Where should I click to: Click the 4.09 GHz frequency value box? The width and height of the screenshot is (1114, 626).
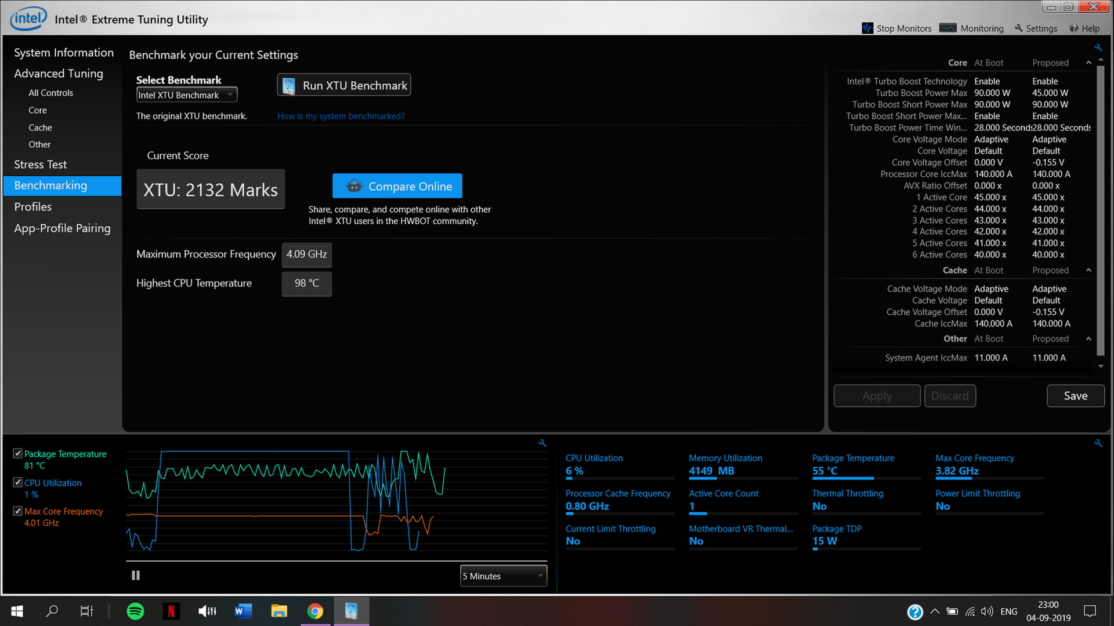[x=306, y=254]
